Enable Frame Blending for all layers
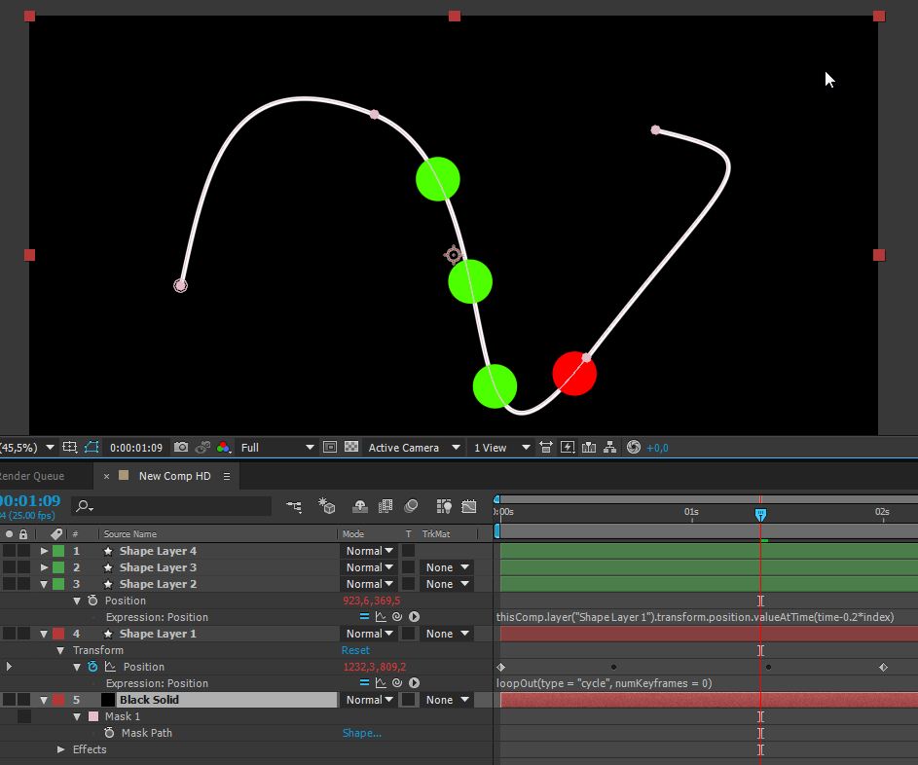The height and width of the screenshot is (765, 918). (x=386, y=506)
